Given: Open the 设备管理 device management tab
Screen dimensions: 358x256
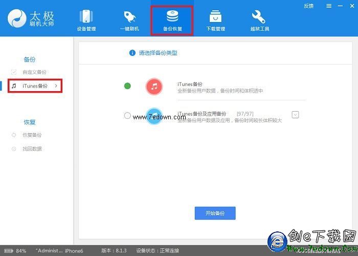Looking at the screenshot, I should tap(86, 20).
